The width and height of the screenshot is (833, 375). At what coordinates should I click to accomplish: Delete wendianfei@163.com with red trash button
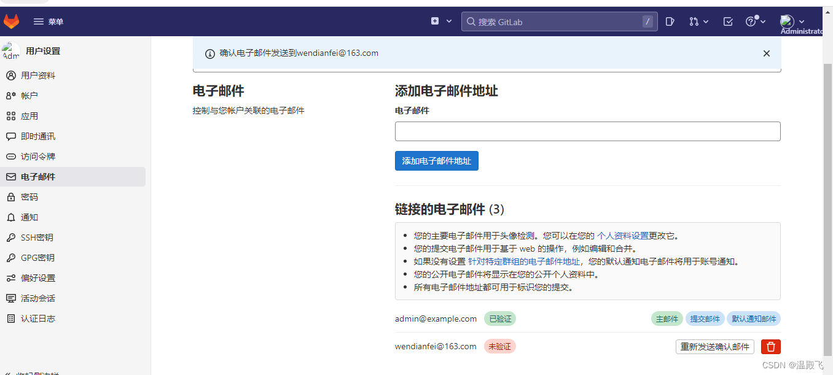pos(771,347)
